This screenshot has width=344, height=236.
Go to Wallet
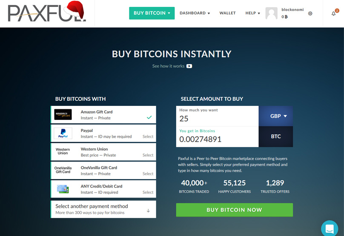tap(227, 13)
